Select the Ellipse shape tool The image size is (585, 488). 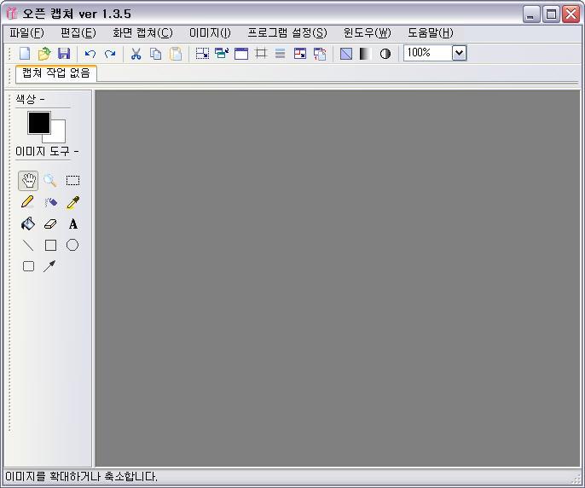coord(72,245)
